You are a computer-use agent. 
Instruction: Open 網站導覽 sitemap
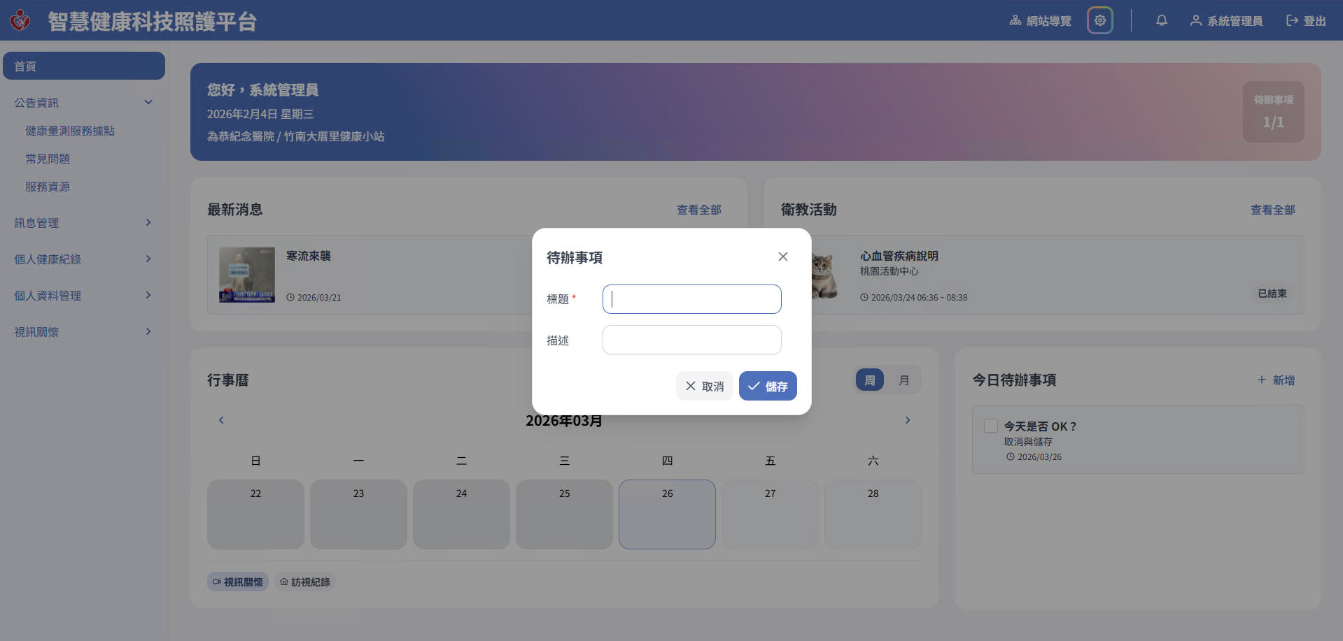pyautogui.click(x=1040, y=21)
